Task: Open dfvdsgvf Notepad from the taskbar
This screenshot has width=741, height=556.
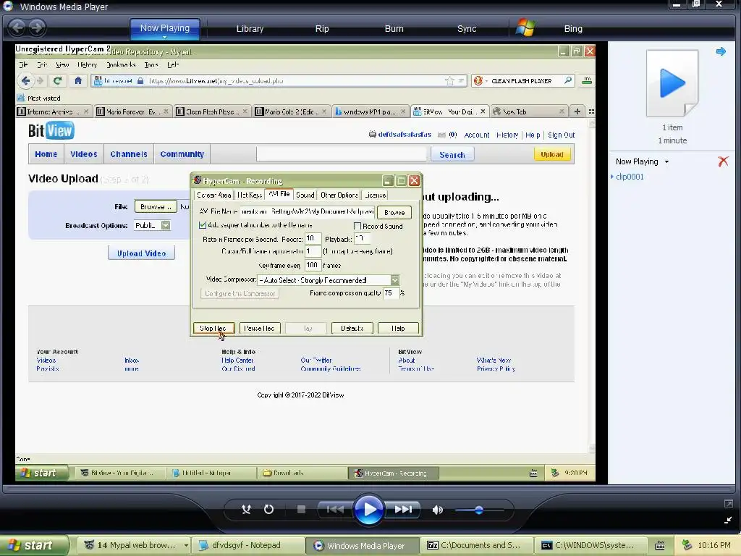Action: (247, 545)
